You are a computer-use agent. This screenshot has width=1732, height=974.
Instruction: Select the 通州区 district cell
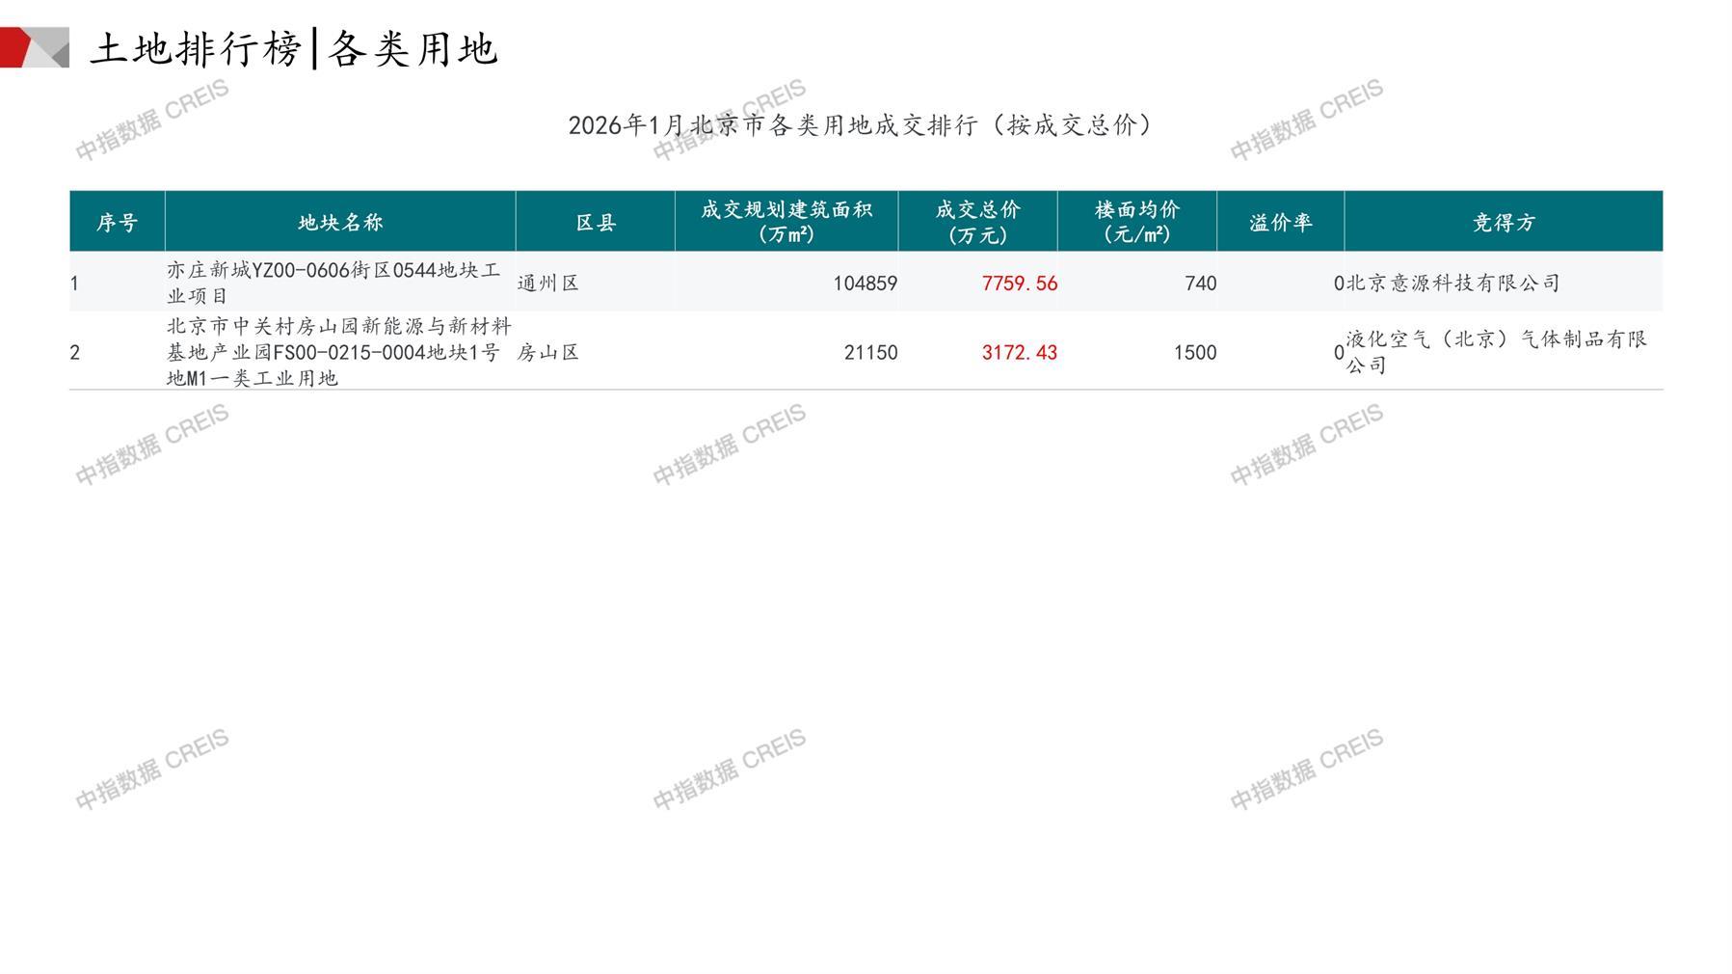(548, 283)
